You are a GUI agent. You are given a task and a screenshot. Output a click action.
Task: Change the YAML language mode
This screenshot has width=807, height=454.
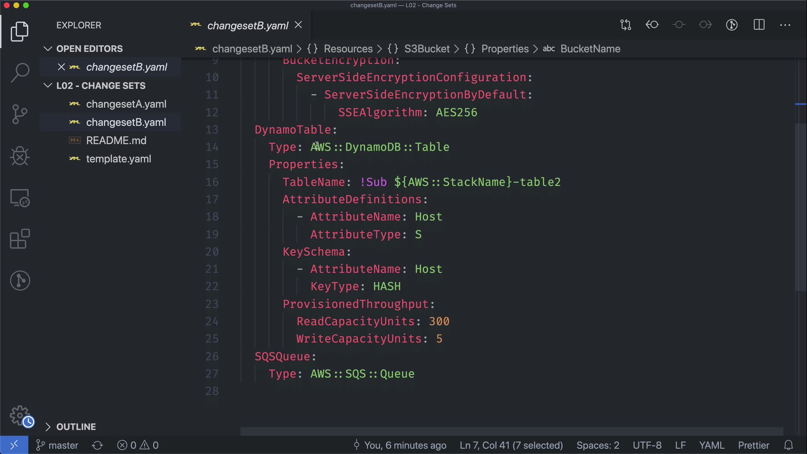[x=711, y=445]
